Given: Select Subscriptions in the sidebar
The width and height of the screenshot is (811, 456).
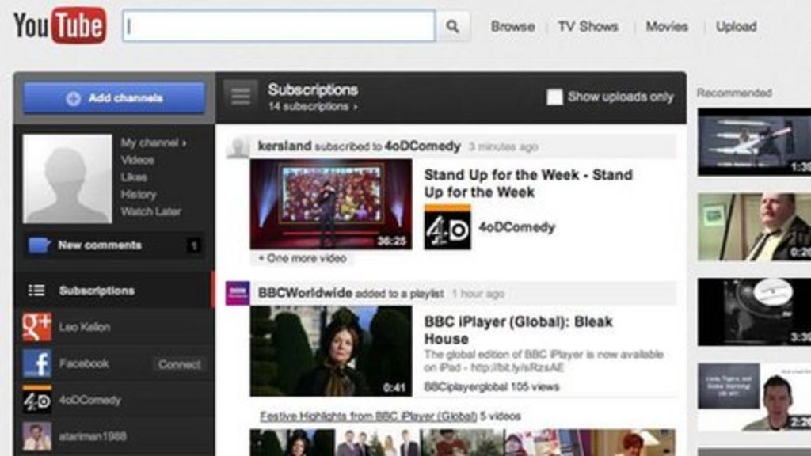Looking at the screenshot, I should tap(114, 291).
